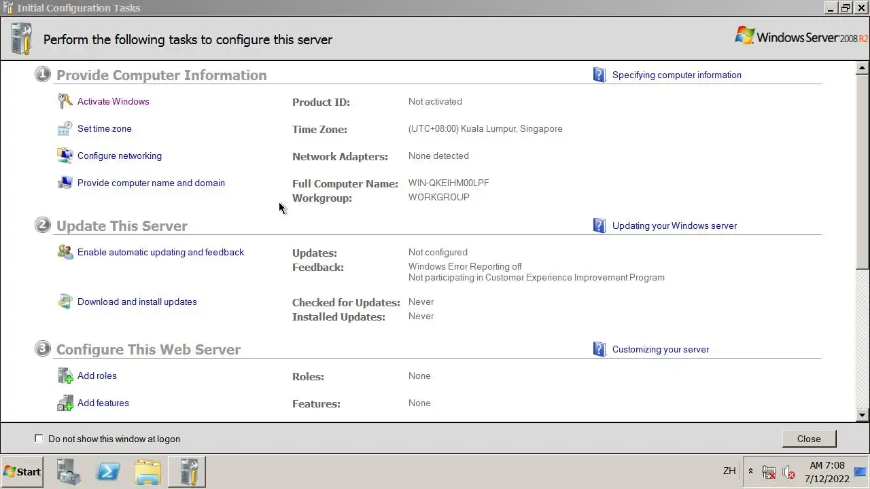This screenshot has width=870, height=489.
Task: Launch Windows PowerShell from the taskbar
Action: pos(108,471)
